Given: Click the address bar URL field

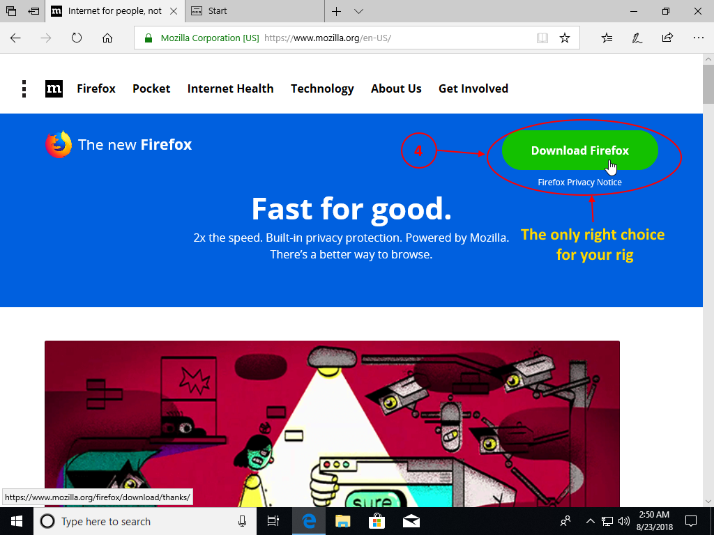Looking at the screenshot, I should [x=356, y=38].
